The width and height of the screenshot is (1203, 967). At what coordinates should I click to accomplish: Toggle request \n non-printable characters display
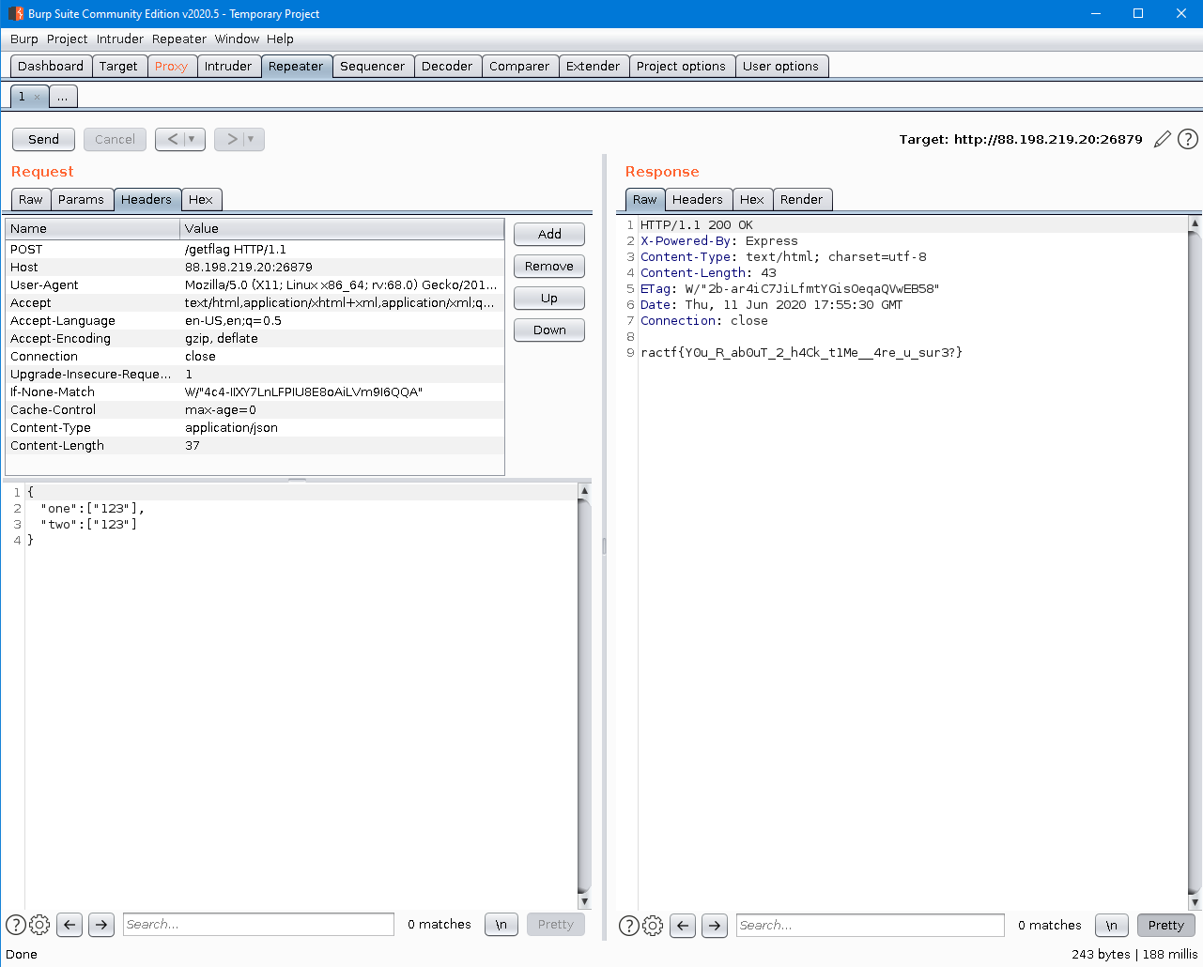[x=501, y=925]
